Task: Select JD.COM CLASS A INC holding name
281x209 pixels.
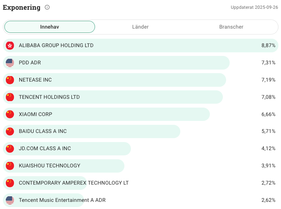Action: pyautogui.click(x=45, y=149)
